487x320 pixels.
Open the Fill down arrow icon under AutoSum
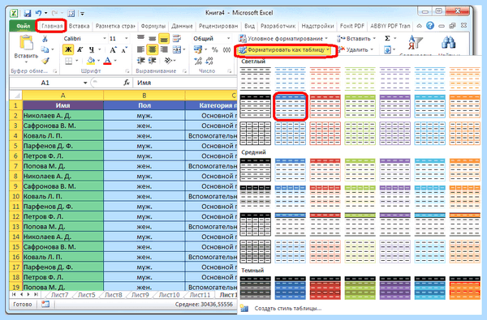tap(388, 49)
